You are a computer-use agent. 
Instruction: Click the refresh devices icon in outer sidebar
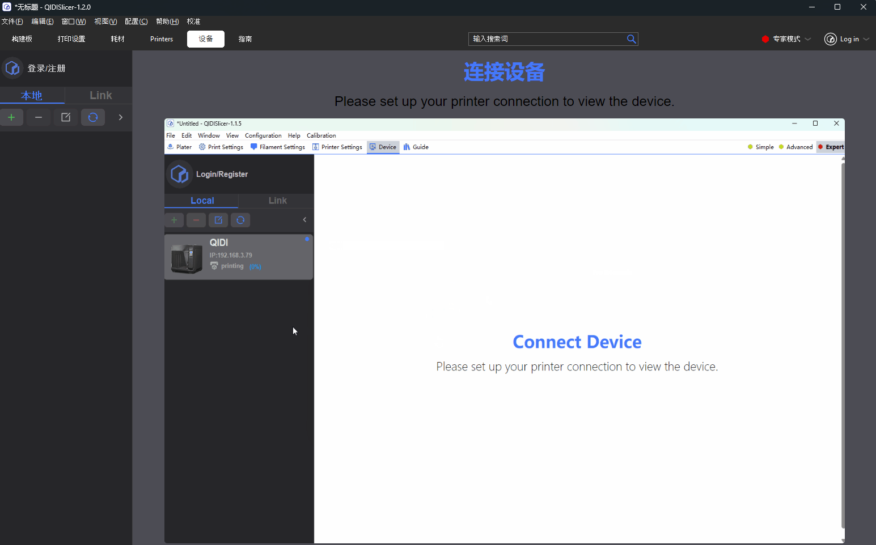tap(93, 117)
